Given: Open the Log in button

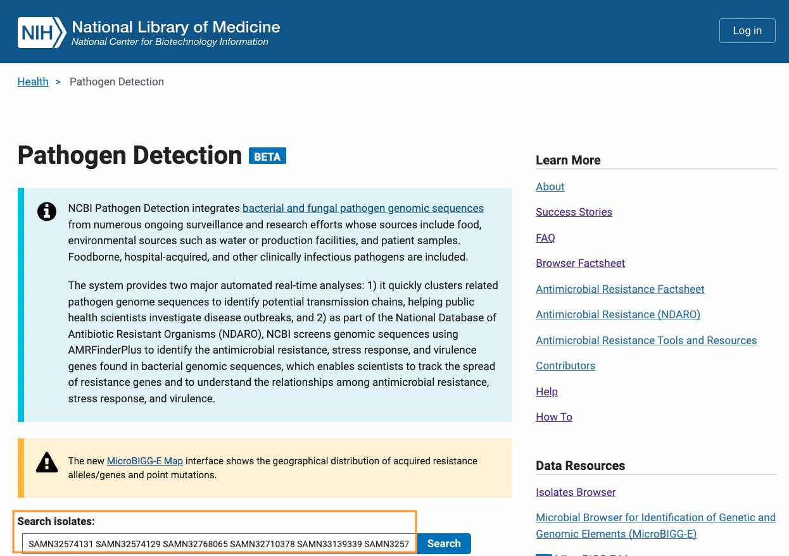Looking at the screenshot, I should click(x=747, y=30).
